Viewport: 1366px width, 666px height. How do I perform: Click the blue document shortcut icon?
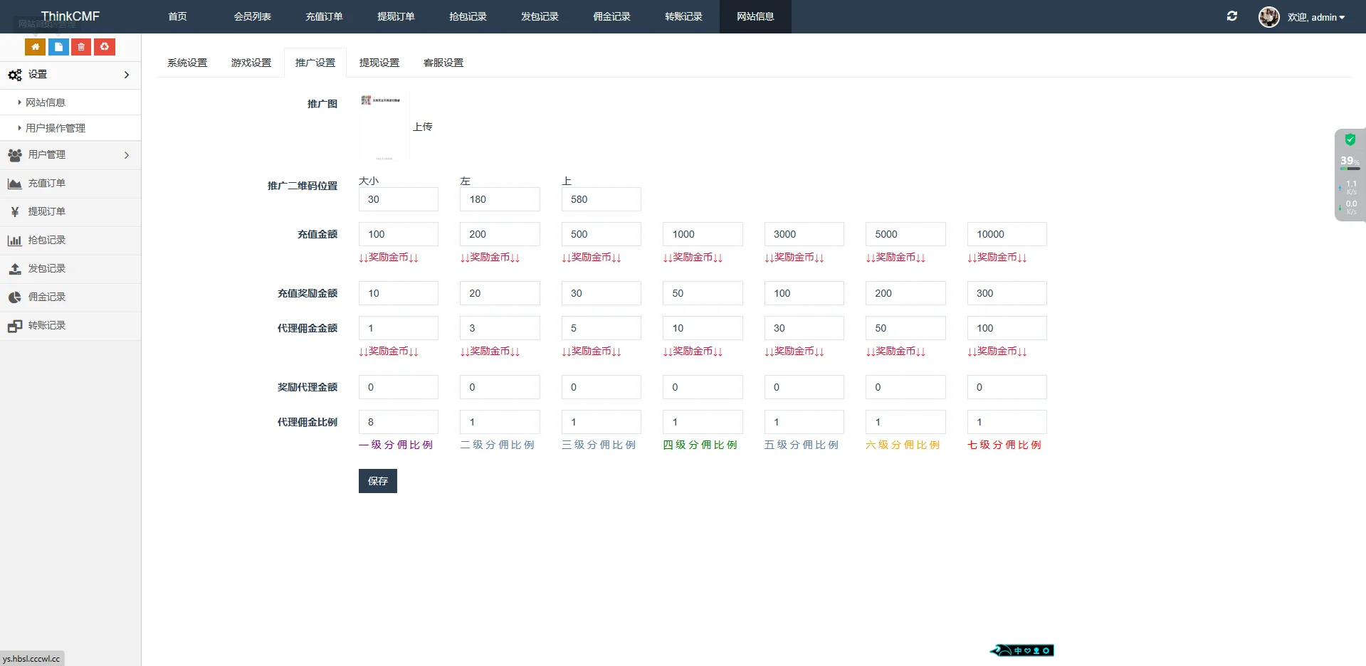coord(58,47)
